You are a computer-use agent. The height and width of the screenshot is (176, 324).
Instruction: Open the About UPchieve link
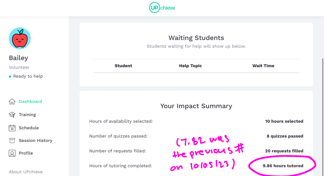(x=26, y=172)
